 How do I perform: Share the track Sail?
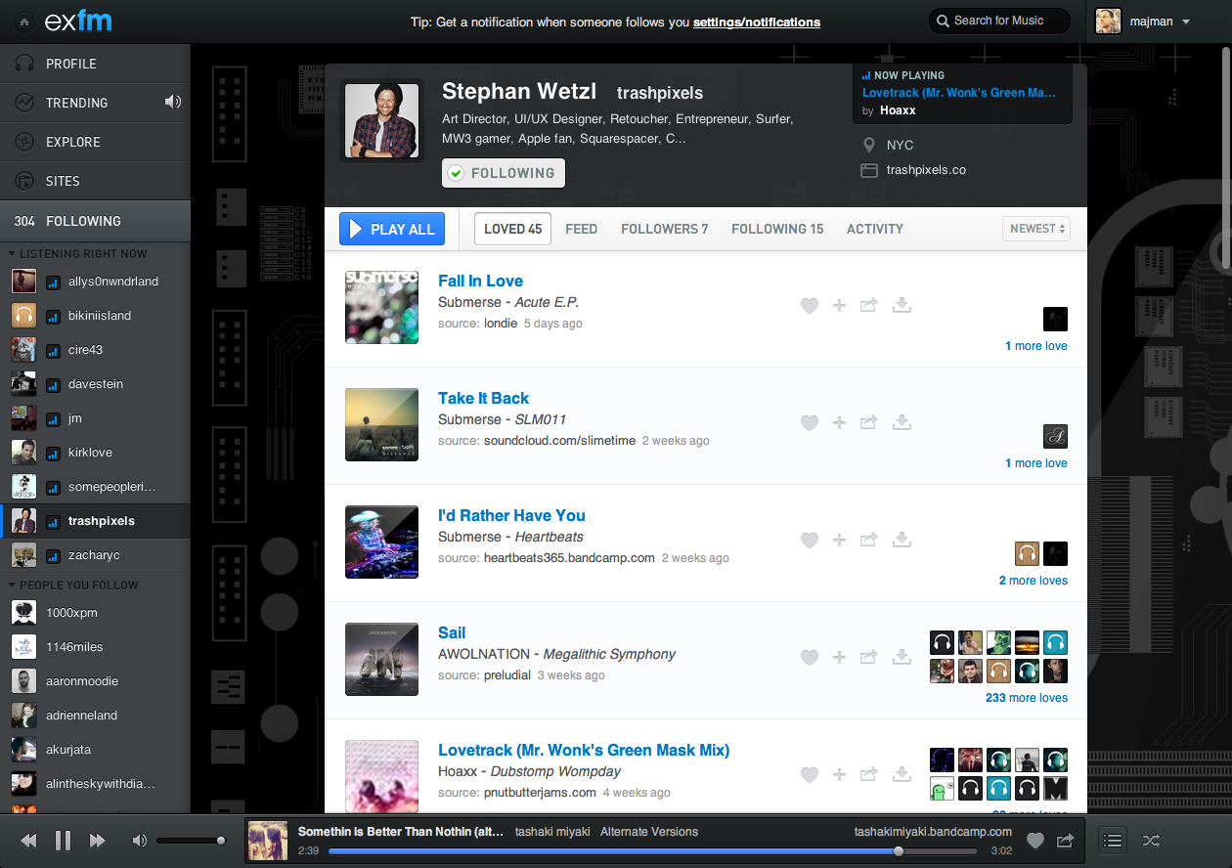point(868,658)
